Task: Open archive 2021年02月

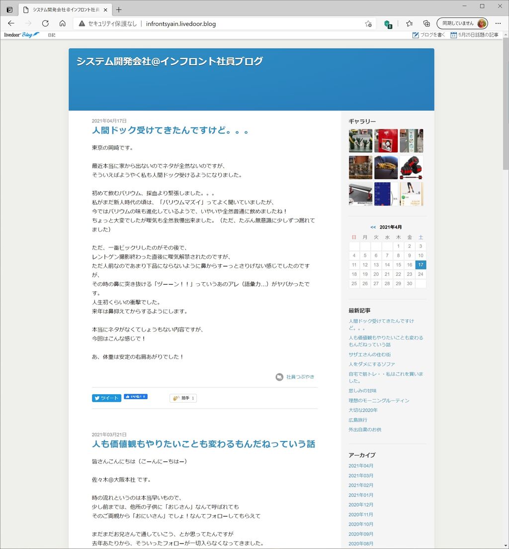Action: (x=361, y=485)
